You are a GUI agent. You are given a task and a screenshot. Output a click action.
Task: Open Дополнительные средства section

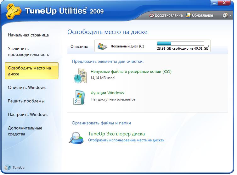[25, 131]
